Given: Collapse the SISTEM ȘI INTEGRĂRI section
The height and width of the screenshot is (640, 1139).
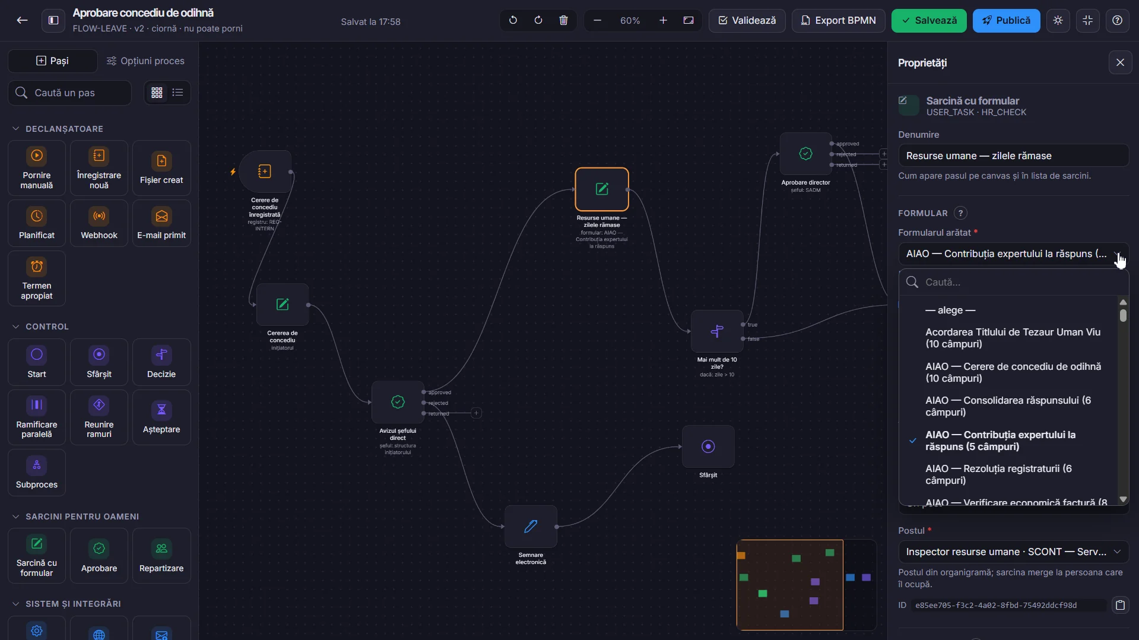Looking at the screenshot, I should pos(66,604).
